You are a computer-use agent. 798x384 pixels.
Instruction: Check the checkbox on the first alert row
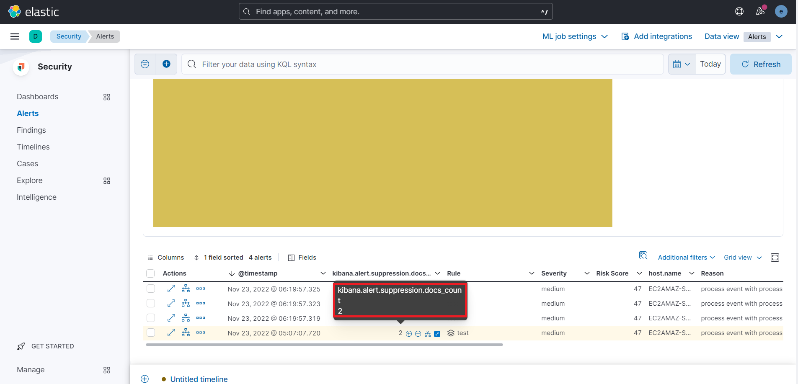pos(150,289)
